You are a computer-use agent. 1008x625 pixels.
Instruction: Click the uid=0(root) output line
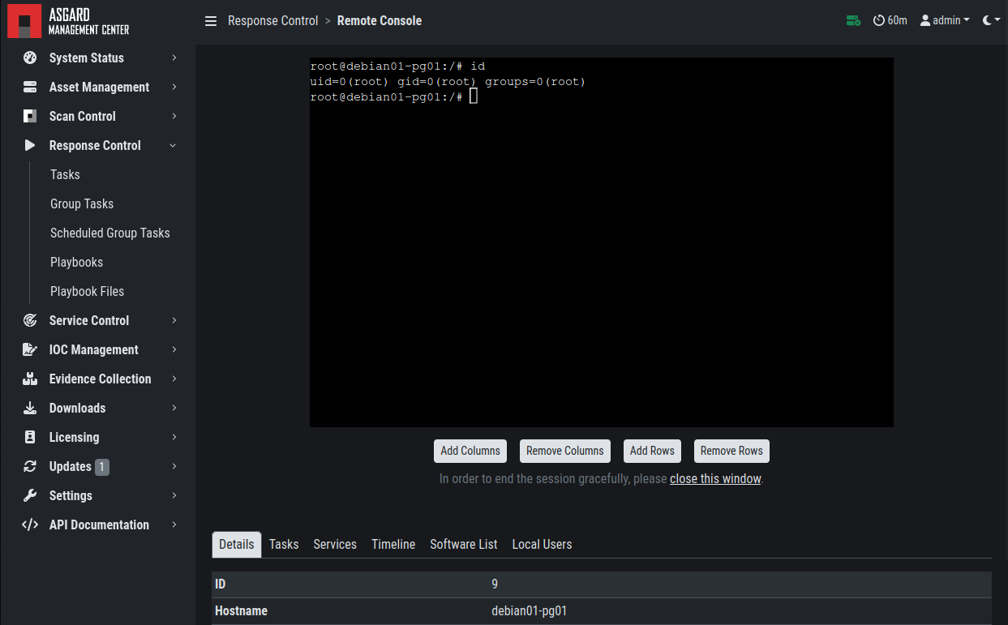tap(448, 82)
